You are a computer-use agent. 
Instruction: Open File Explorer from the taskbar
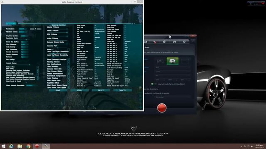[20, 146]
